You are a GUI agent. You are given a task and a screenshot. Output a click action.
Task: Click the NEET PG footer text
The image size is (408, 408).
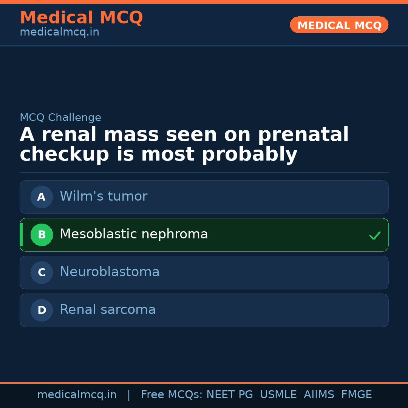pyautogui.click(x=230, y=395)
